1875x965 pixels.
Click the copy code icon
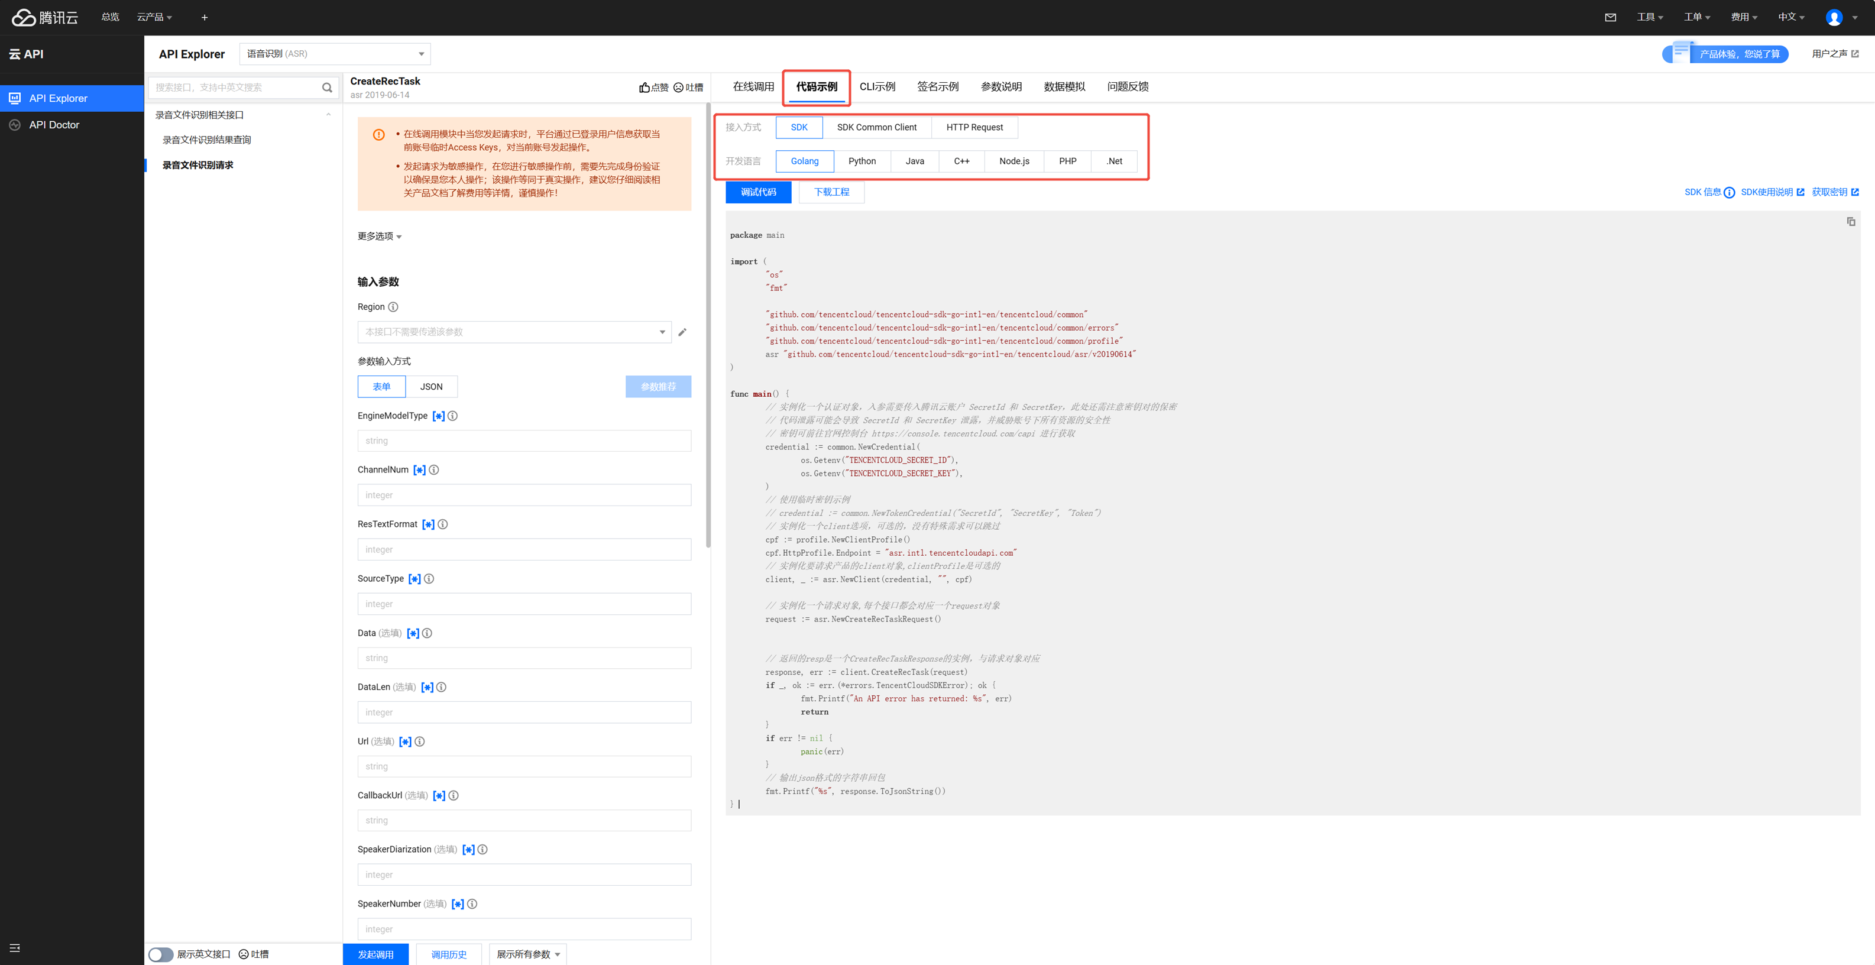point(1850,221)
